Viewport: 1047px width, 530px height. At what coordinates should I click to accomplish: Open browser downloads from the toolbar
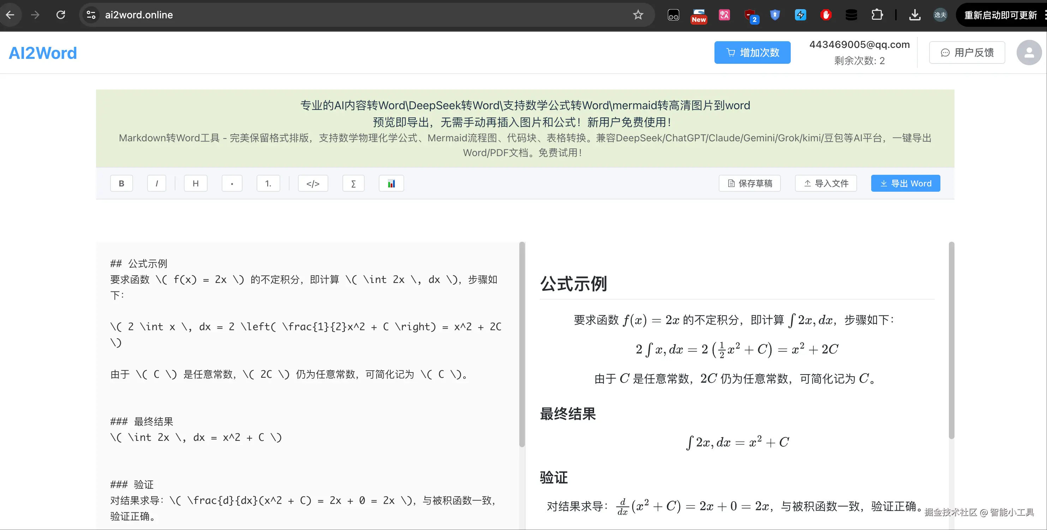click(915, 14)
